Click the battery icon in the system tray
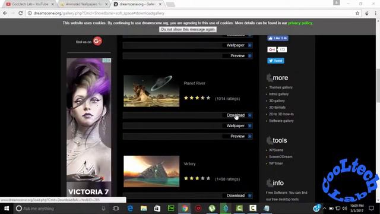Image resolution: width=380 pixels, height=214 pixels. [331, 209]
